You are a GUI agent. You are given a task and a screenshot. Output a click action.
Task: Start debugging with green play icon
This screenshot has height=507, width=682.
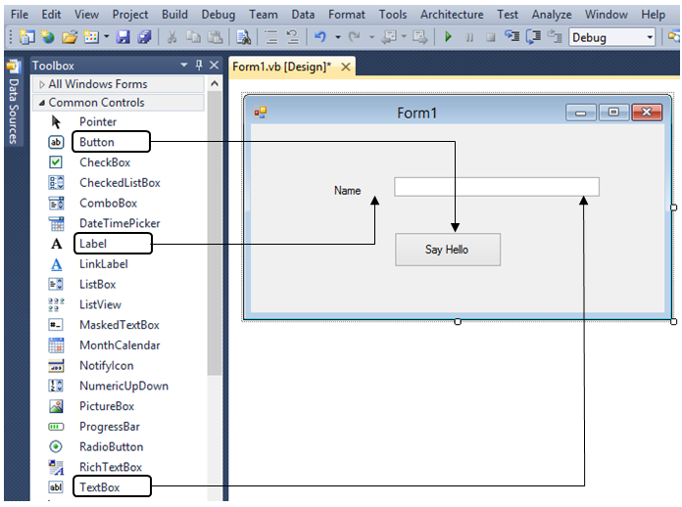point(448,37)
